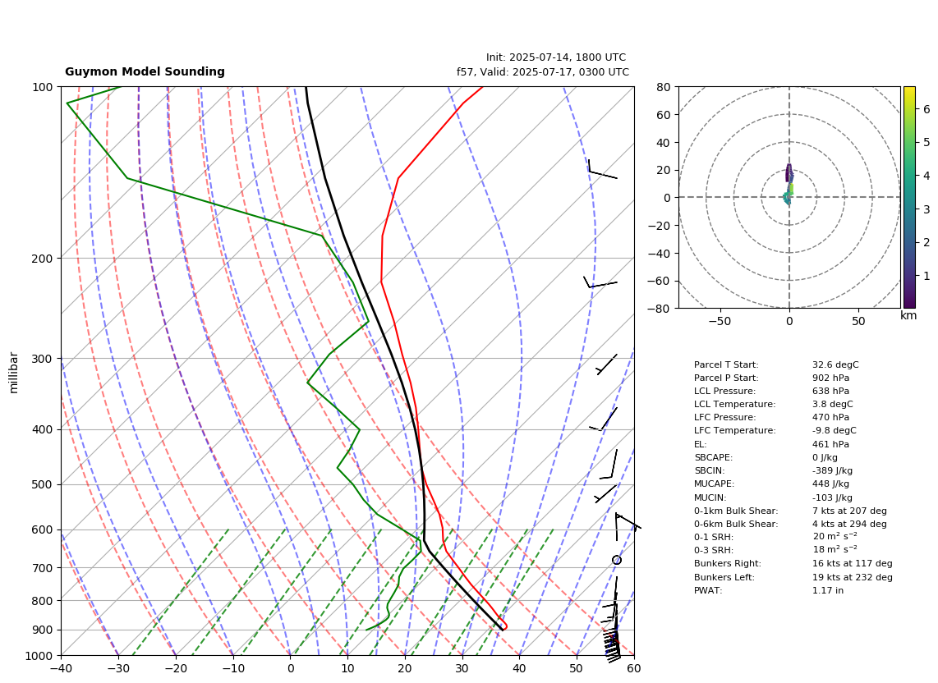Click the "LFC Temperature:" label
This screenshot has width=938, height=683.
coord(734,431)
